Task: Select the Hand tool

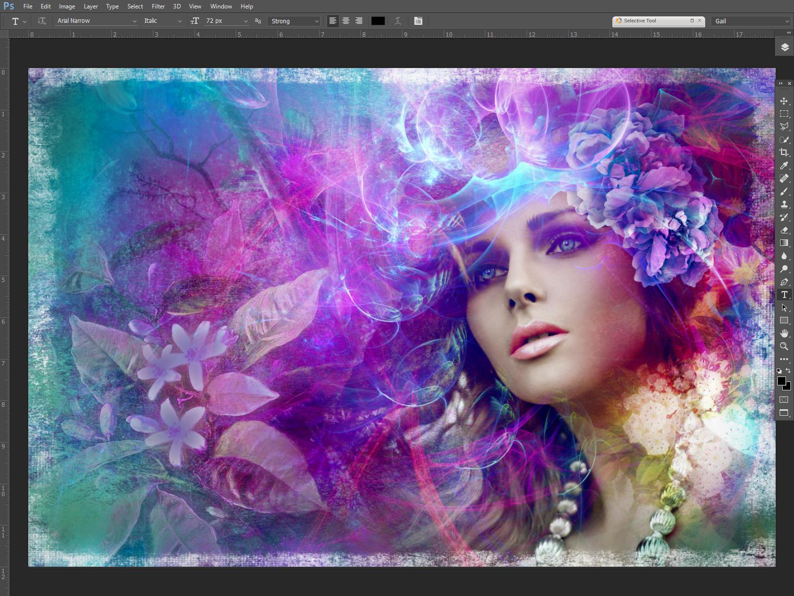Action: [784, 333]
